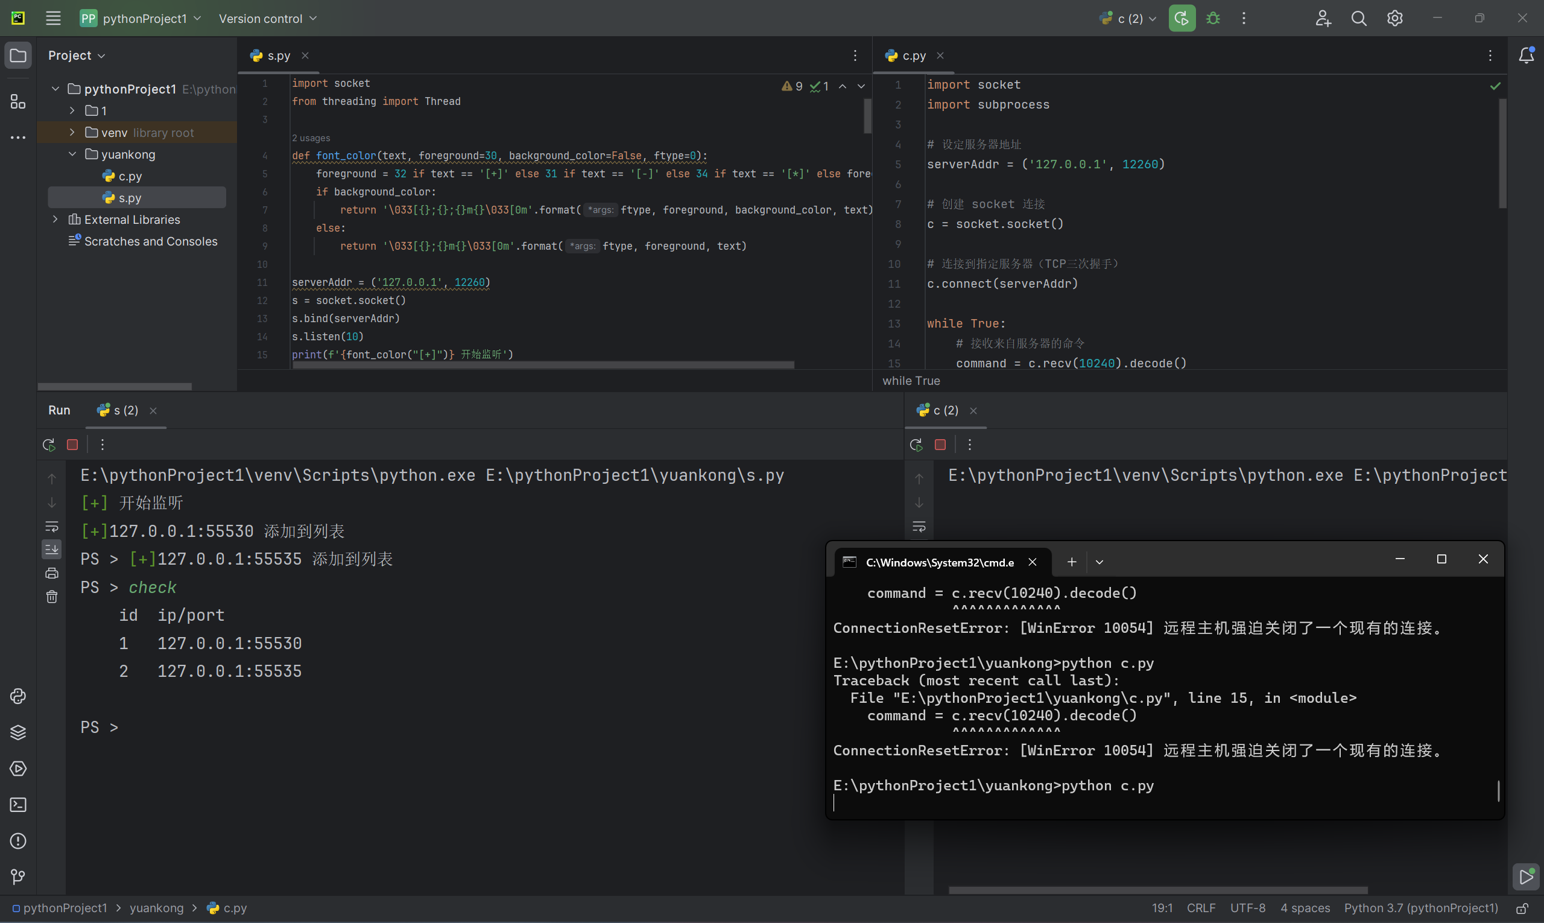Start debugging with the bug icon

(x=1212, y=18)
